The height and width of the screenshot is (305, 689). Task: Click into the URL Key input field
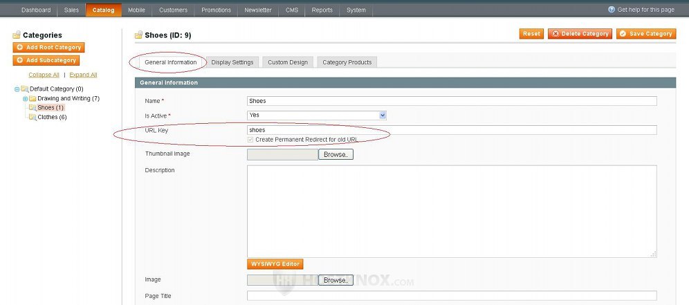(x=451, y=130)
